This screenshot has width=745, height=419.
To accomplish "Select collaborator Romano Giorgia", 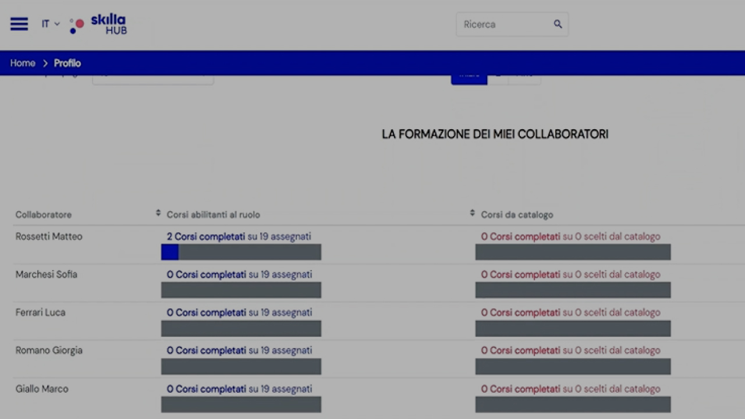I will [49, 350].
